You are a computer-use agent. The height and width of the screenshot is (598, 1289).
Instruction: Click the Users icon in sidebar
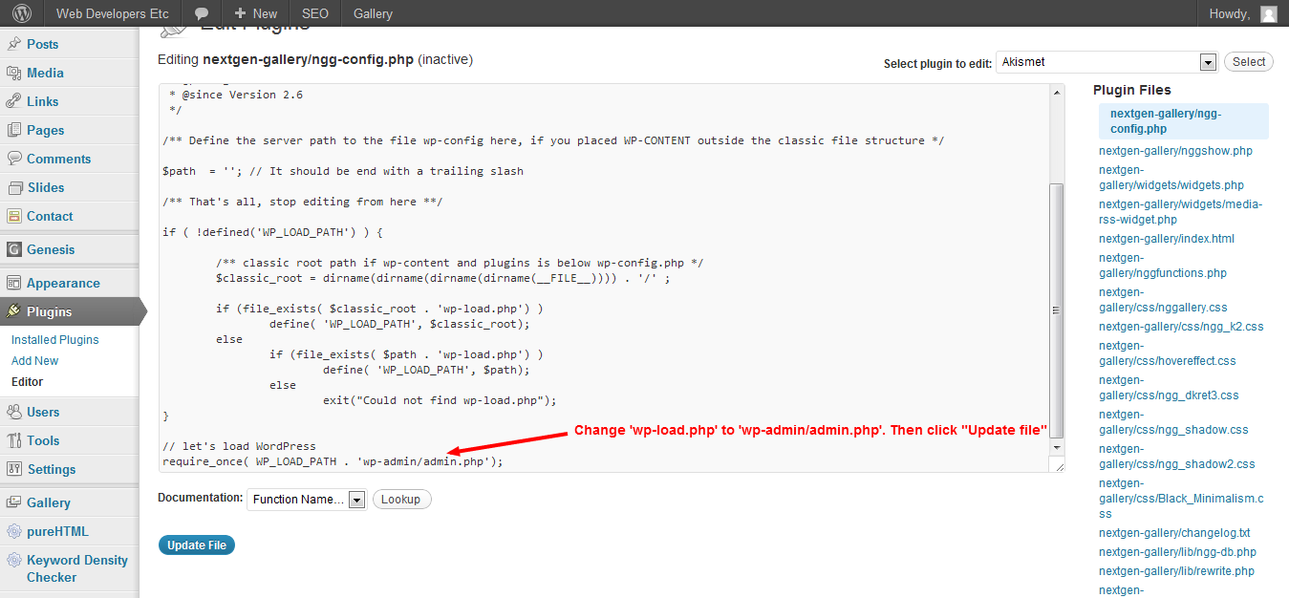coord(14,412)
